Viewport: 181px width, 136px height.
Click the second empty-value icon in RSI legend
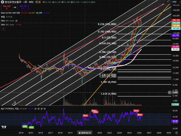(38, 108)
